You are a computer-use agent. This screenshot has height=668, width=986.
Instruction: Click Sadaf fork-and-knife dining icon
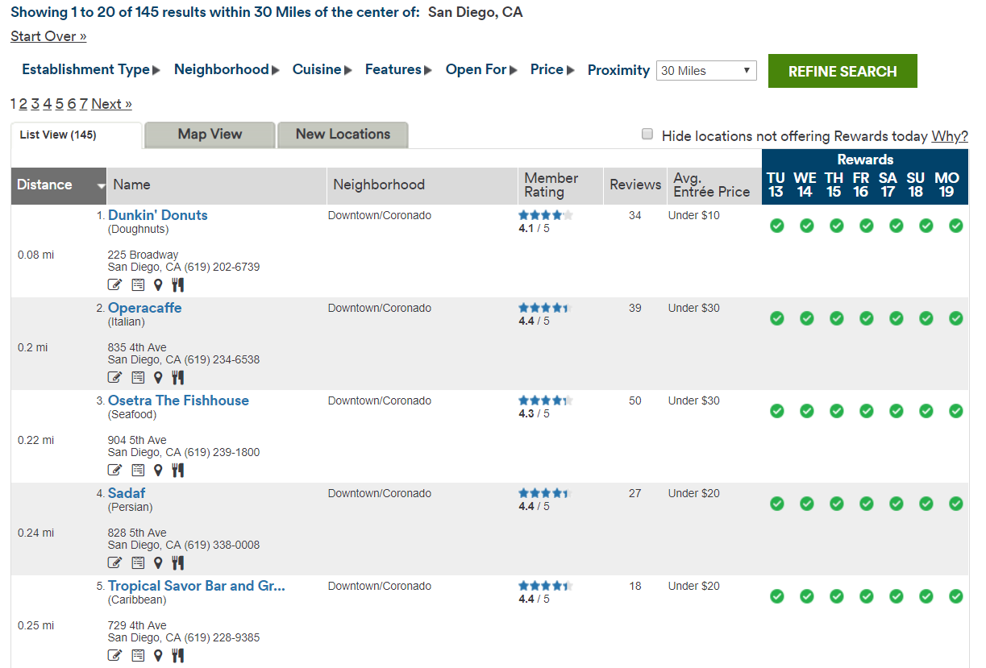tap(178, 562)
